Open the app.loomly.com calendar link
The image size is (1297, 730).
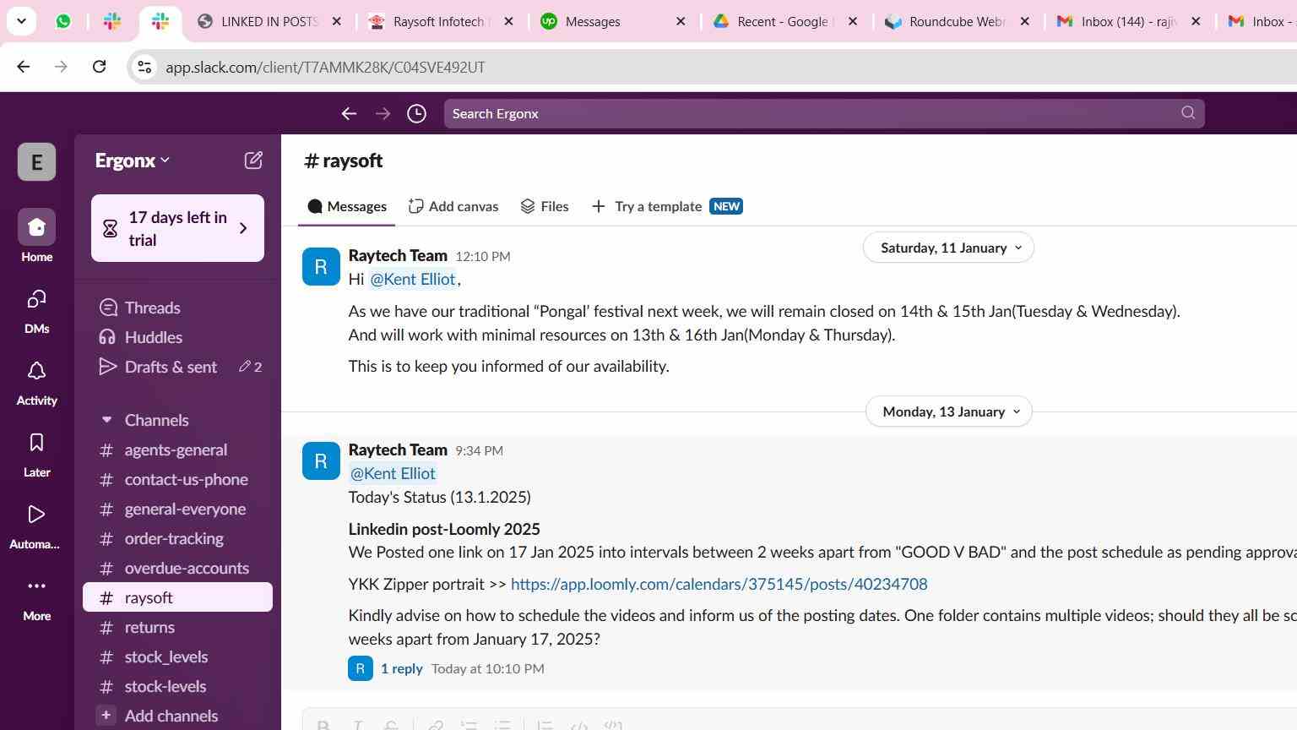pyautogui.click(x=719, y=584)
